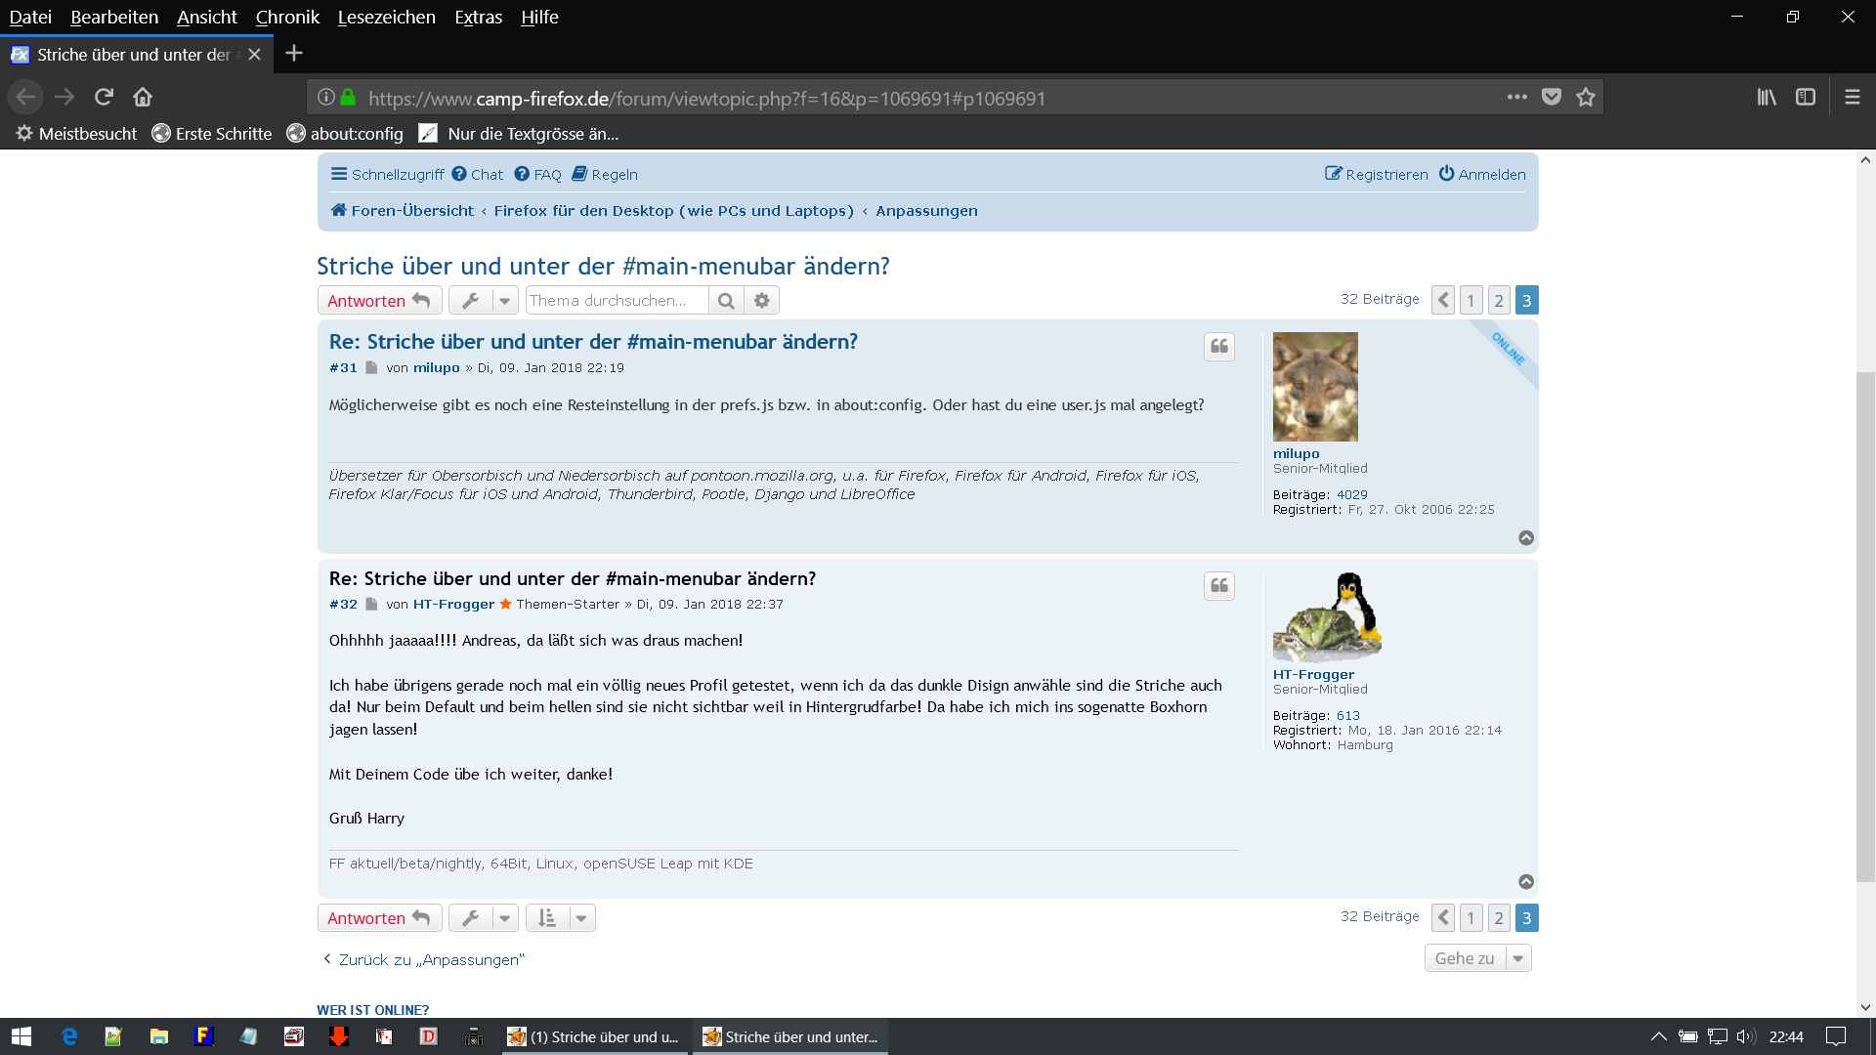This screenshot has width=1876, height=1055.
Task: Go to page 2 in top pagination
Action: [x=1498, y=301]
